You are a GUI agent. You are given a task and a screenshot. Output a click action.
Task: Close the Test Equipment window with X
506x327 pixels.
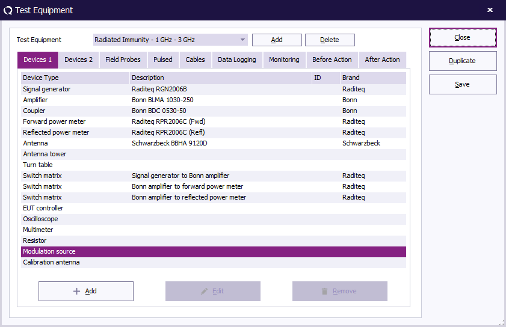[x=490, y=10]
